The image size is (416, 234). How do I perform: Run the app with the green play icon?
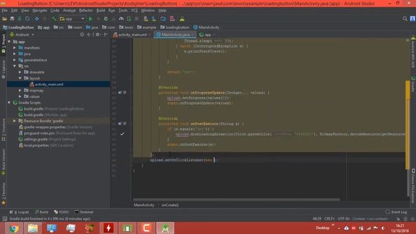(90, 19)
